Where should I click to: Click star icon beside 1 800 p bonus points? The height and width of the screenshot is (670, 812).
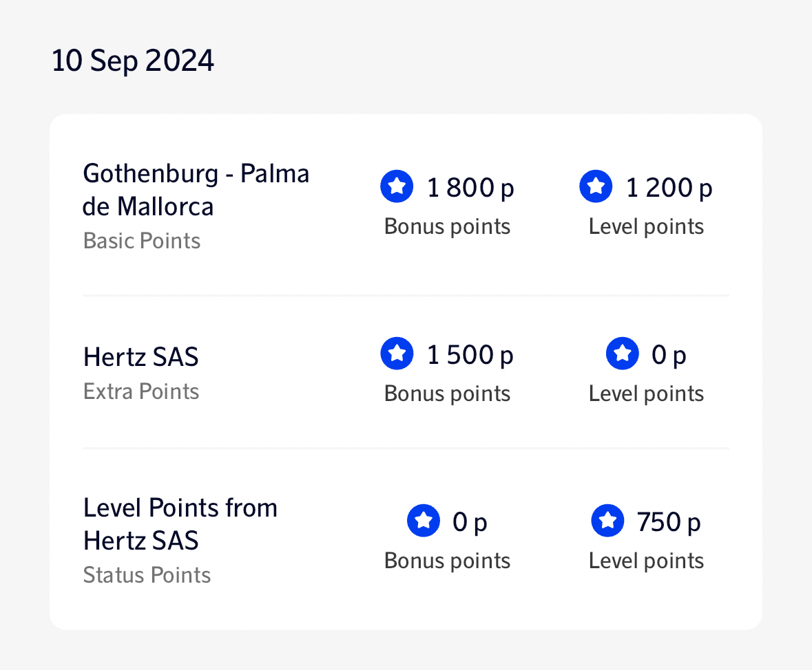397,186
